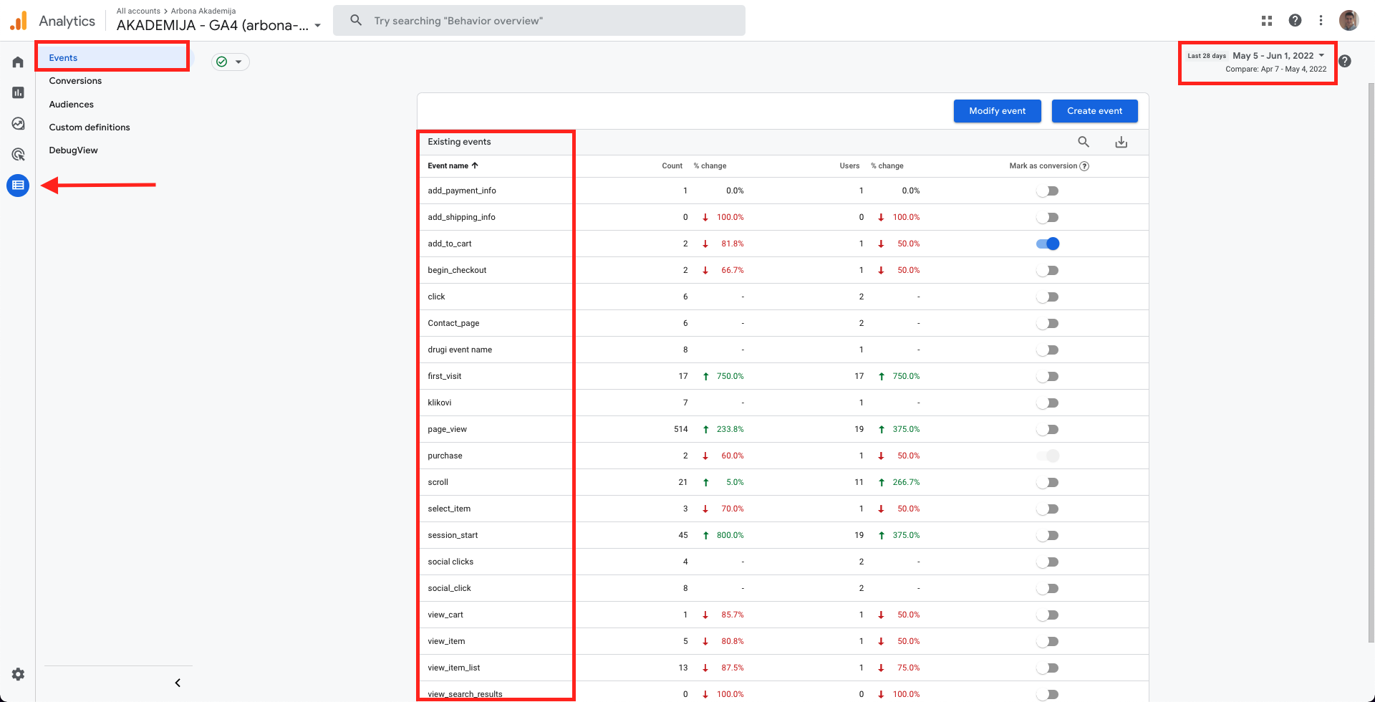Download events table with download icon
Screen dimensions: 1375x702
[1121, 142]
